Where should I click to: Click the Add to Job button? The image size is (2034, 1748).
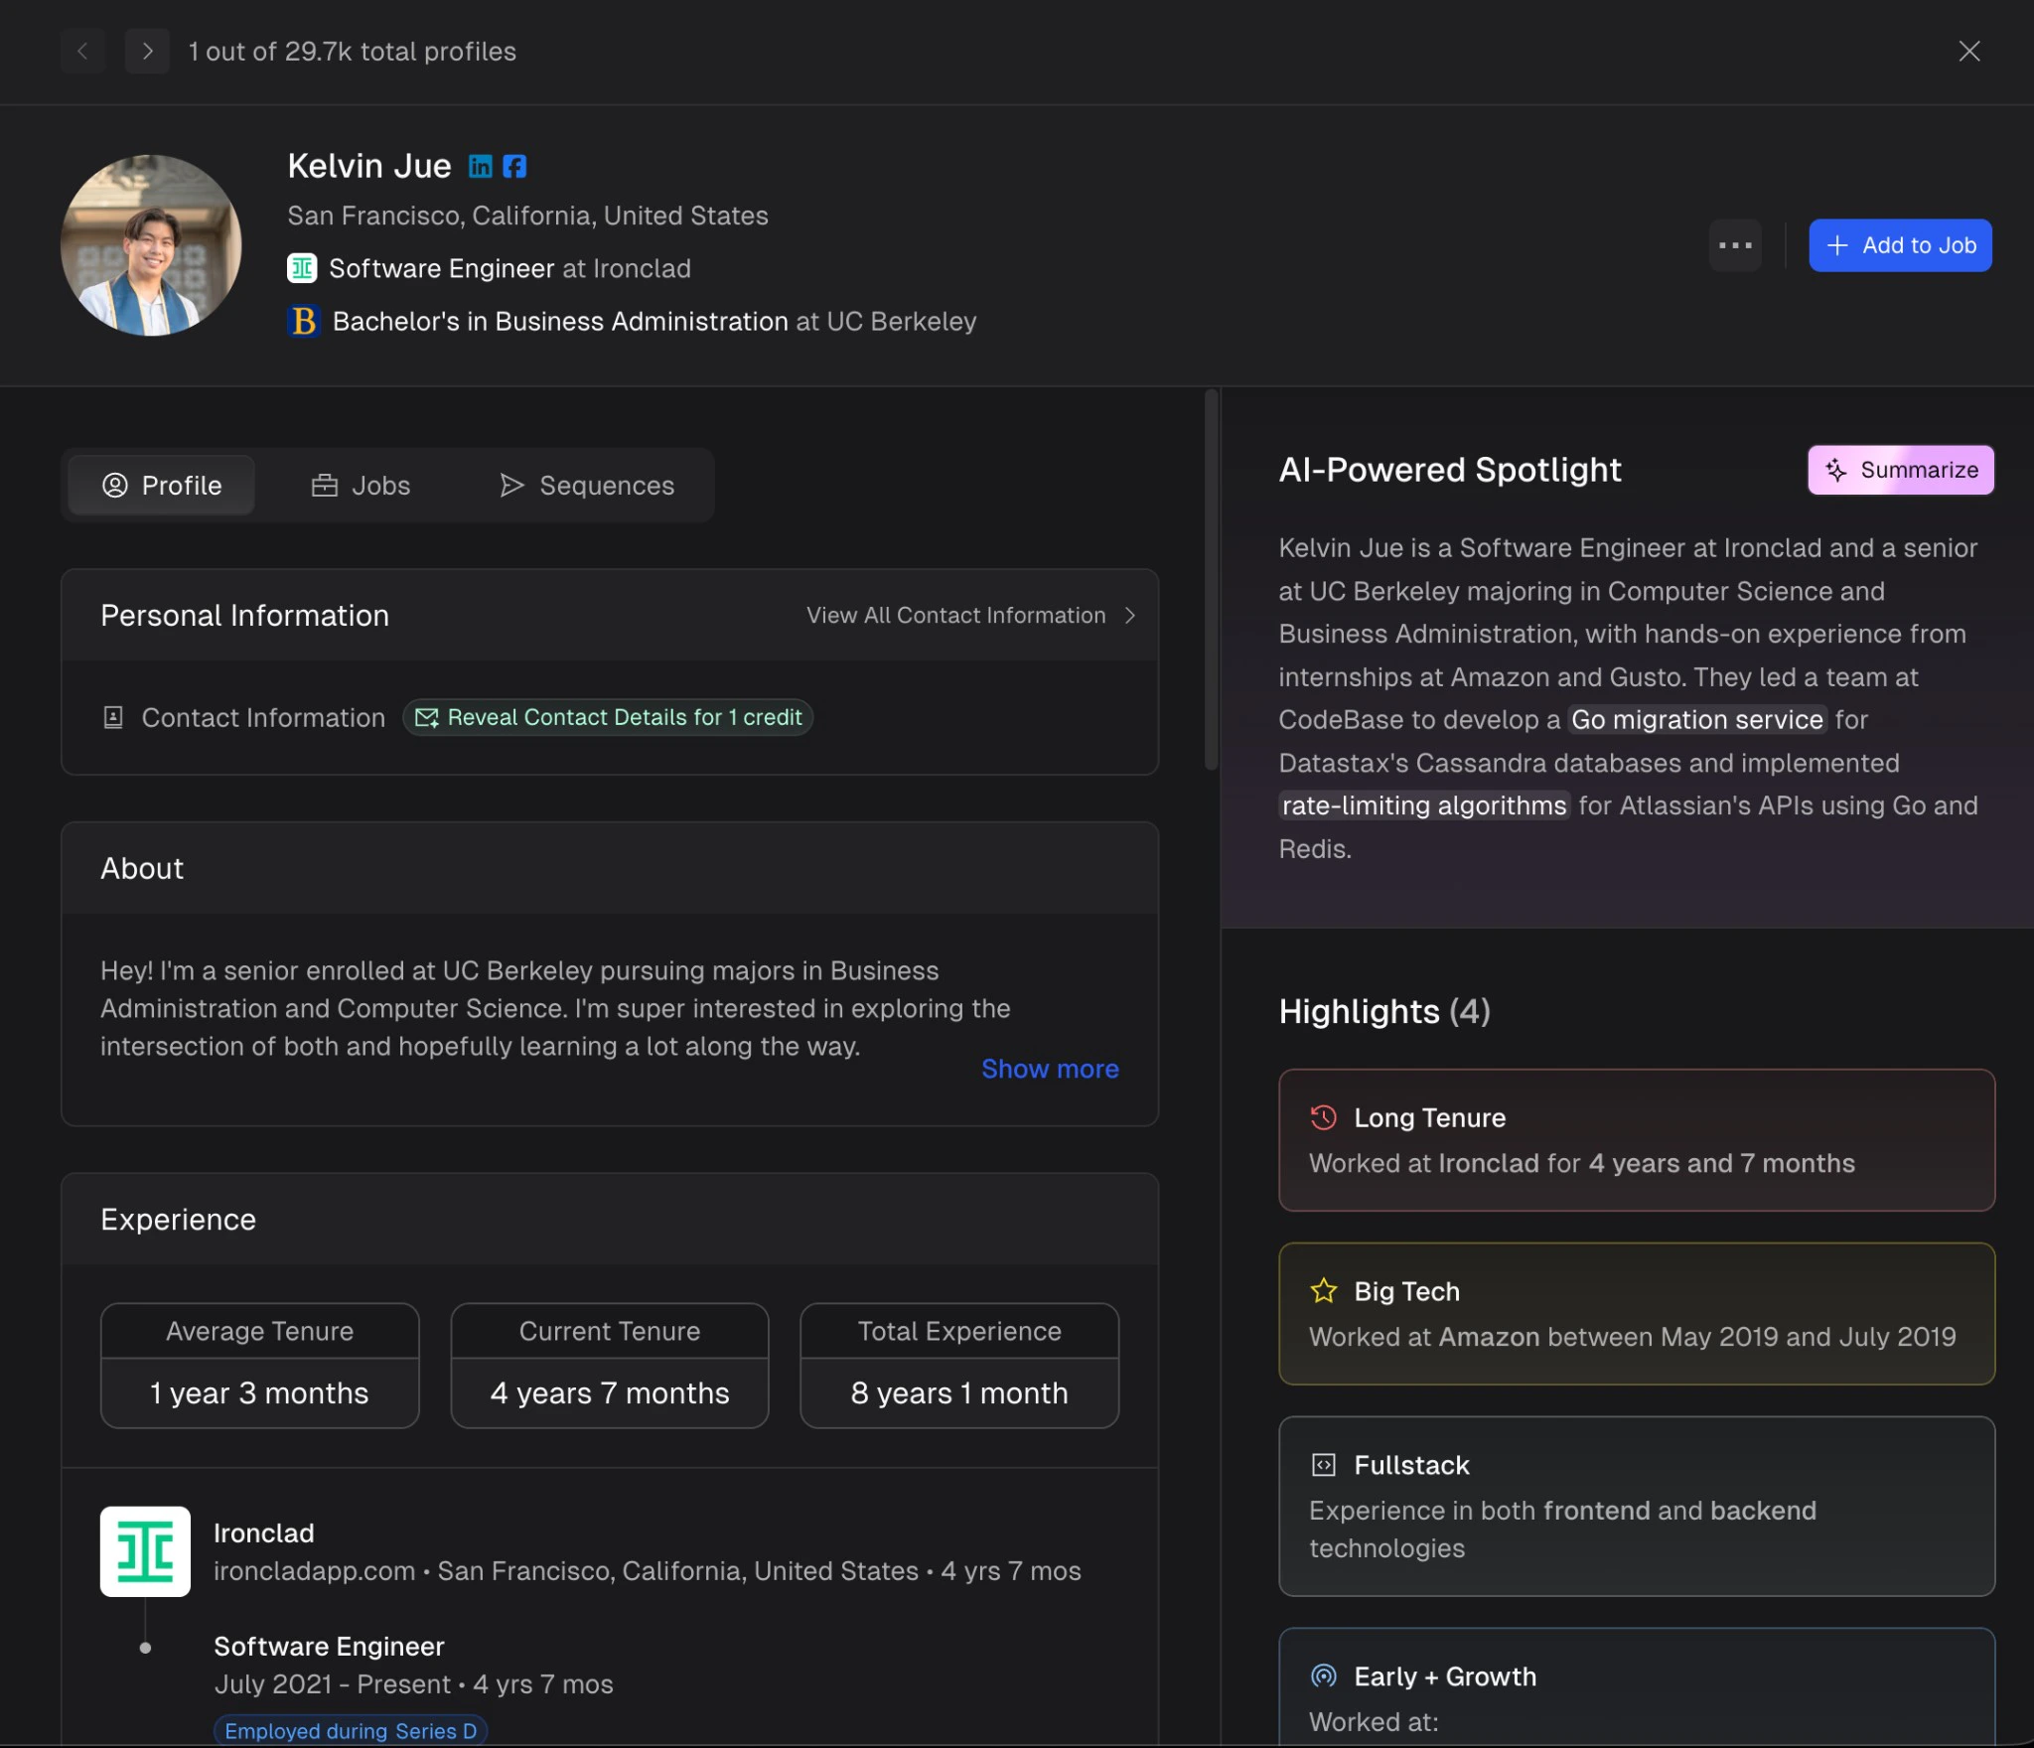(1900, 245)
